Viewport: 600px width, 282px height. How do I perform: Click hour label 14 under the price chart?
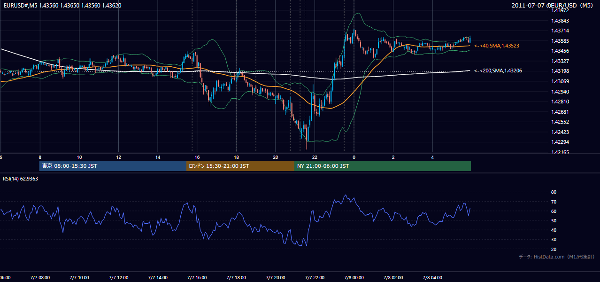tap(158, 157)
